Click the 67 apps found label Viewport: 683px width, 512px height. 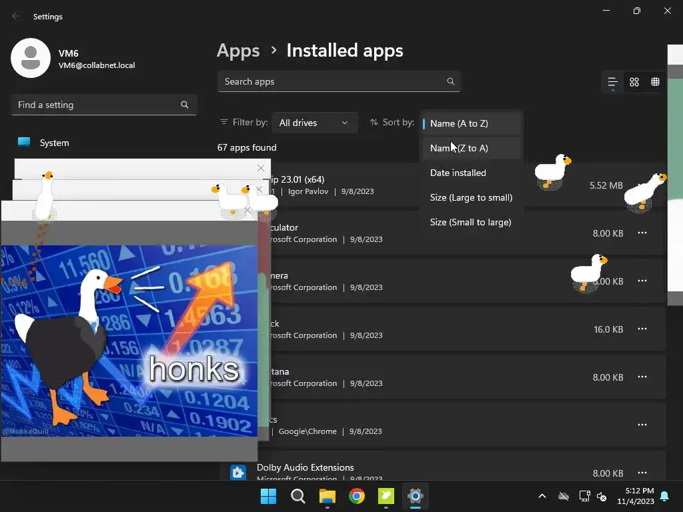coord(247,147)
